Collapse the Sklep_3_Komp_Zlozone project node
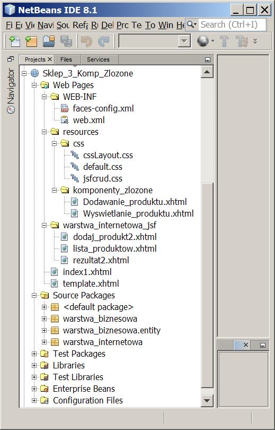This screenshot has height=430, width=275. 24,73
